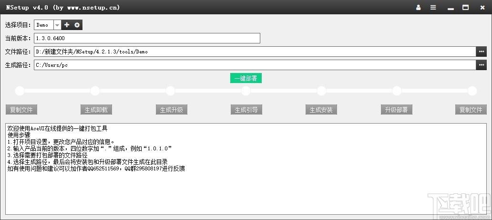Click the log line 使用步骤
The width and height of the screenshot is (492, 220).
point(19,135)
